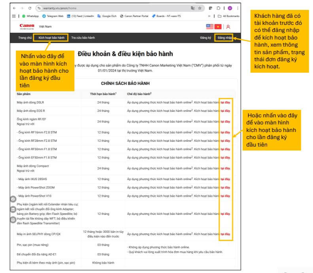Click the browser forward arrow
This screenshot has width=313, height=273.
(22, 8)
